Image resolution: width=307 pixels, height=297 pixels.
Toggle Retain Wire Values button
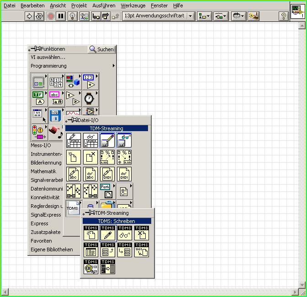point(85,16)
